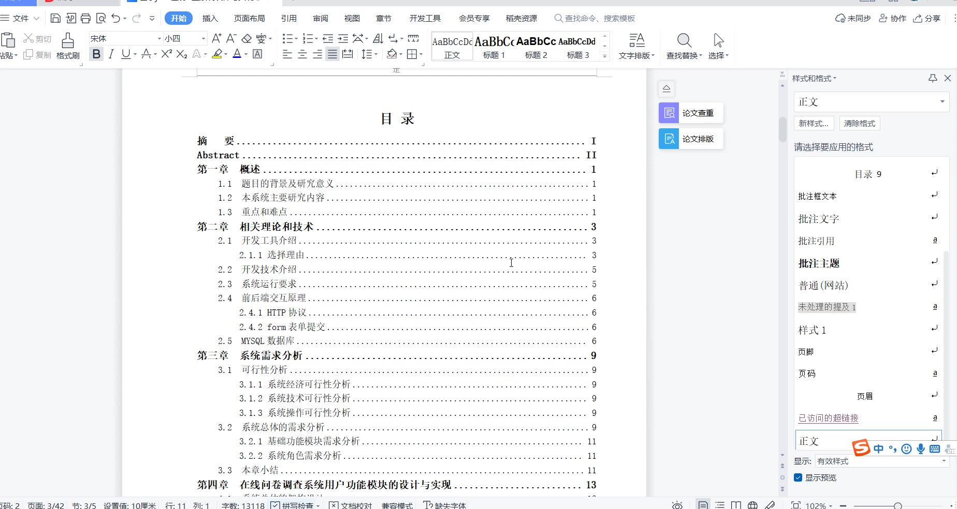Increase paragraph indent
957x509 pixels.
pos(343,38)
